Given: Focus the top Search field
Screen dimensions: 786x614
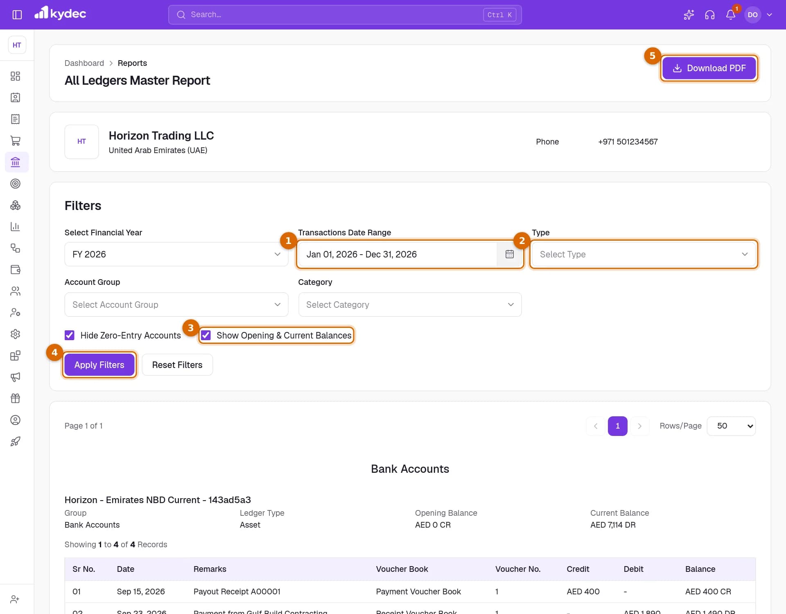Looking at the screenshot, I should click(345, 15).
